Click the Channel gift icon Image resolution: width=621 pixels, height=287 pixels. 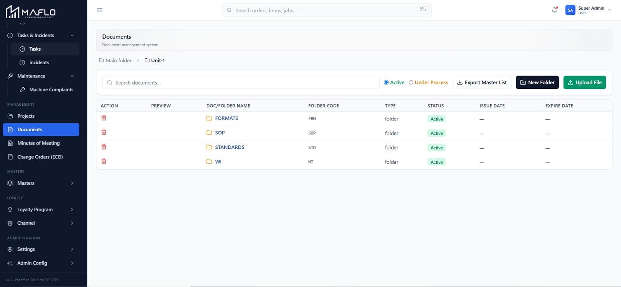coord(10,223)
